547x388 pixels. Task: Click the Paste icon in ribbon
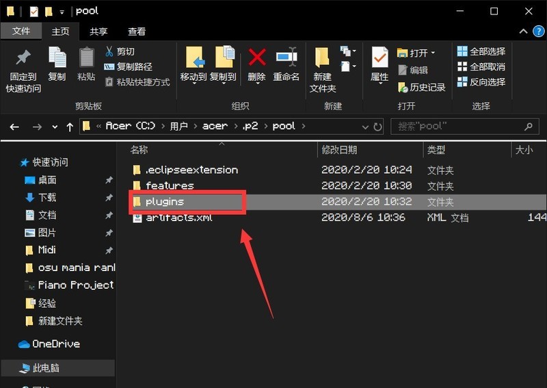coord(86,58)
